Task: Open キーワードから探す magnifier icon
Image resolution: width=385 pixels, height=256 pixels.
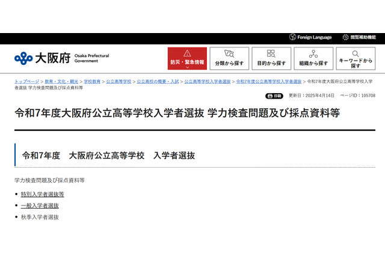Action: 356,53
